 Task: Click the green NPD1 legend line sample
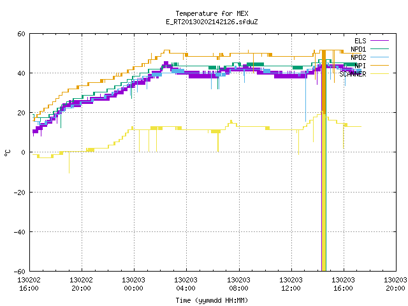[x=379, y=48]
